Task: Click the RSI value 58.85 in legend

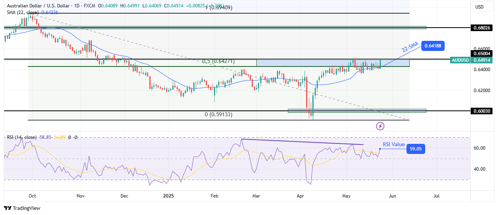Action: point(46,137)
